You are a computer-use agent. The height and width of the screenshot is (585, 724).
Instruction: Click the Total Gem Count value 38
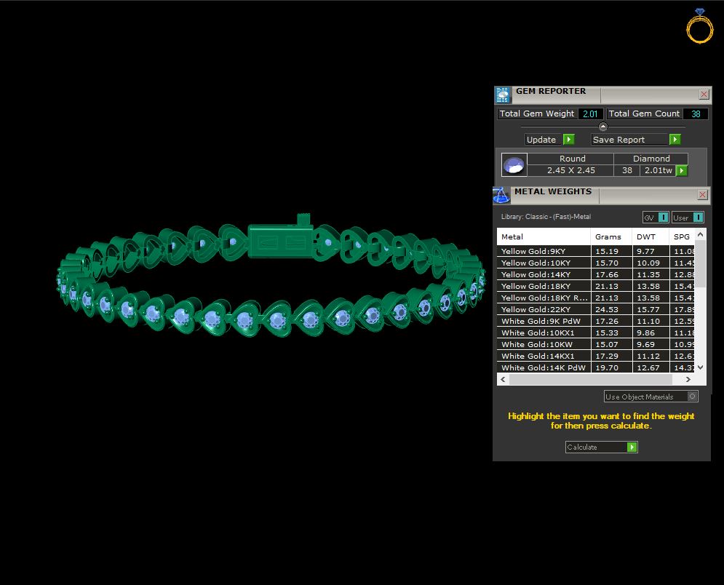(696, 114)
